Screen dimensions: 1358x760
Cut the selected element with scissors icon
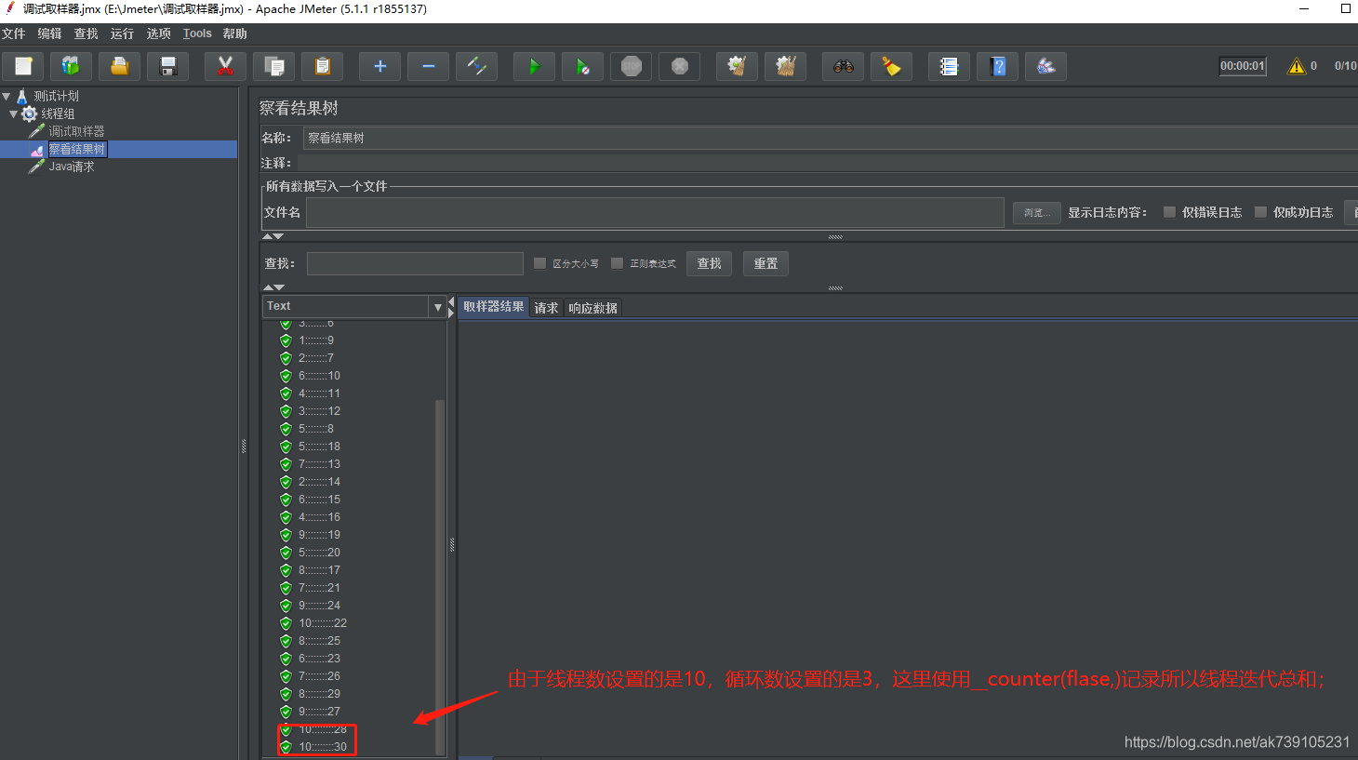225,66
